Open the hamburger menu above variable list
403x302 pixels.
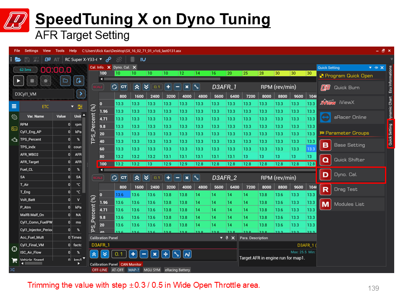coord(14,106)
